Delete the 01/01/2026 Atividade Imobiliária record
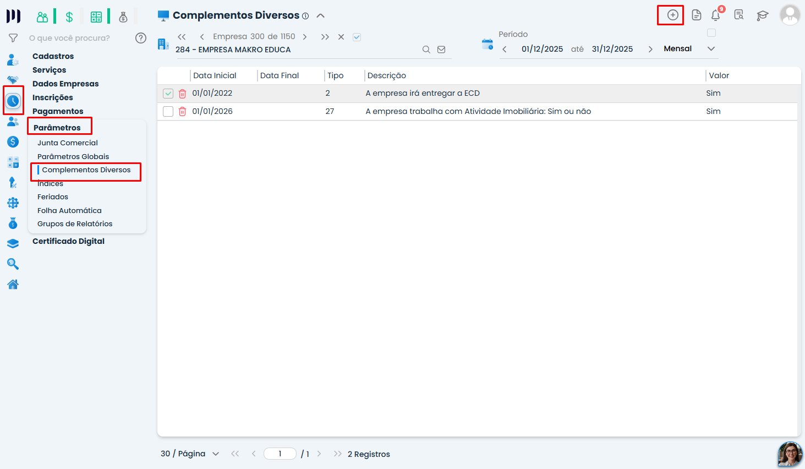 pyautogui.click(x=182, y=112)
